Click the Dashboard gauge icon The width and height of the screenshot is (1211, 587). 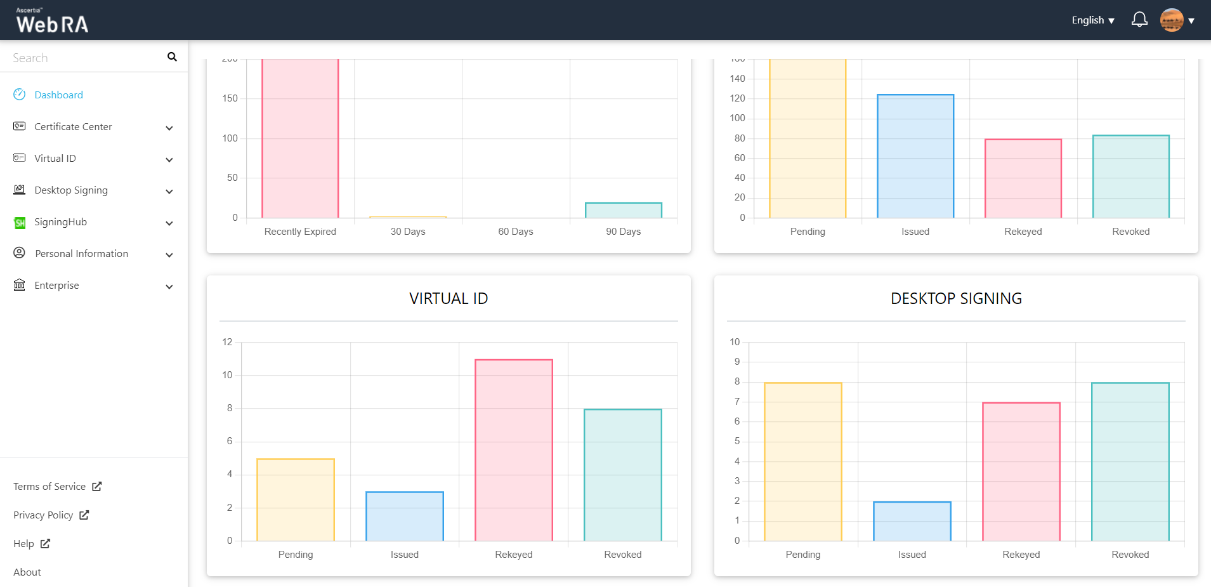click(20, 95)
